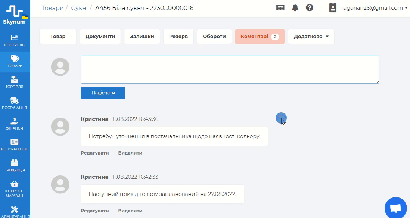Open Фінанси sidebar section

coord(15,124)
